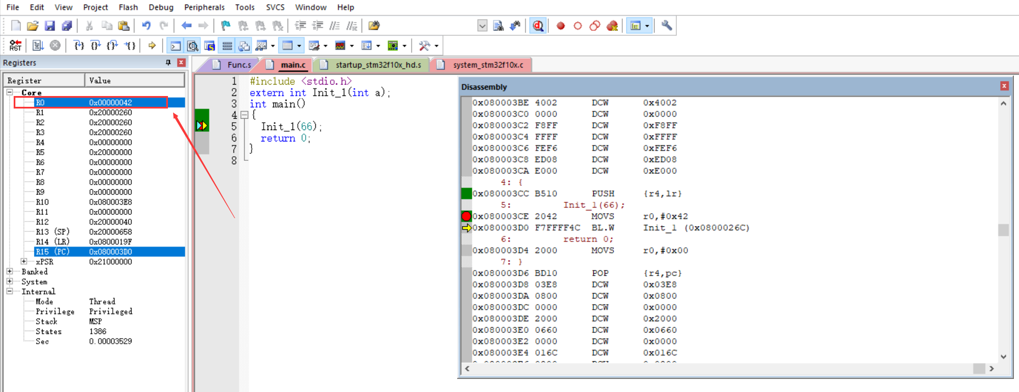Click the Register column header
Viewport: 1019px width, 392px height.
click(x=44, y=81)
